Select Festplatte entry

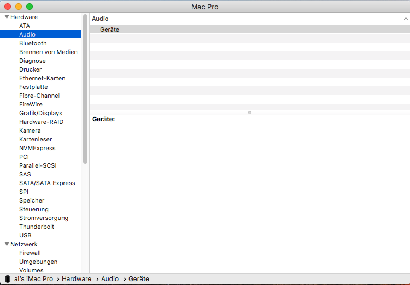coord(33,87)
